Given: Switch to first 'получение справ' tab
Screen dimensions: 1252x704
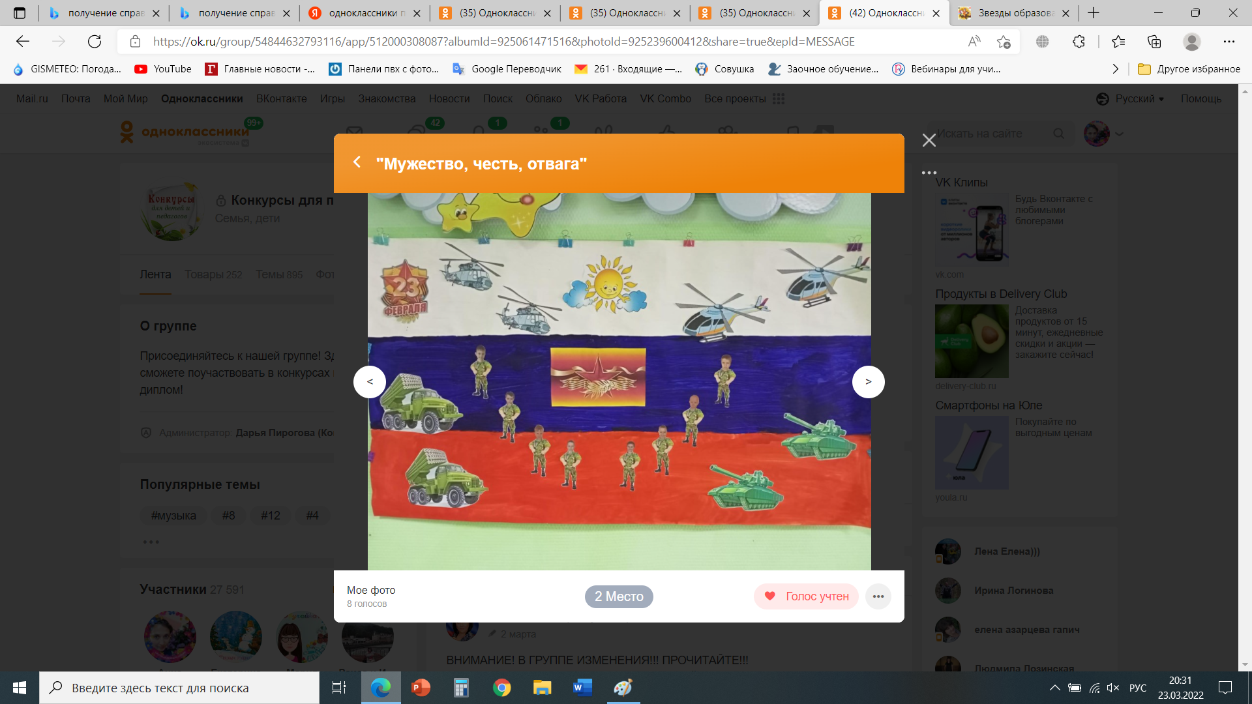Looking at the screenshot, I should point(104,13).
